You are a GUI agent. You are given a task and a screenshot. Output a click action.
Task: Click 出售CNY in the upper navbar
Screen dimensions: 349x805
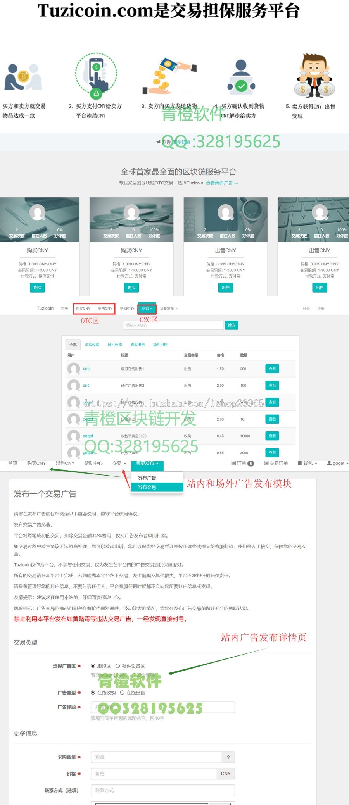coord(105,309)
